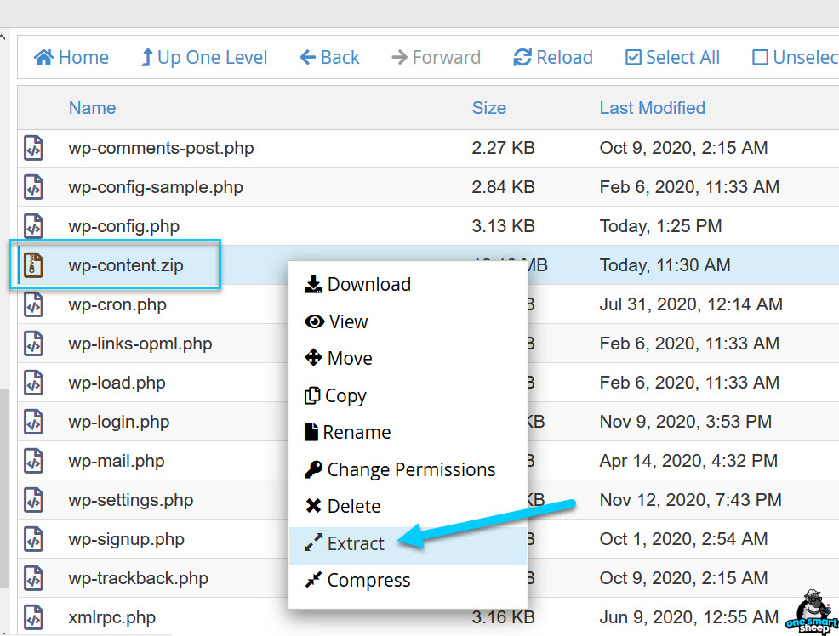The image size is (839, 636).
Task: Click the file icon for wp-trackback.php
Action: pos(33,578)
